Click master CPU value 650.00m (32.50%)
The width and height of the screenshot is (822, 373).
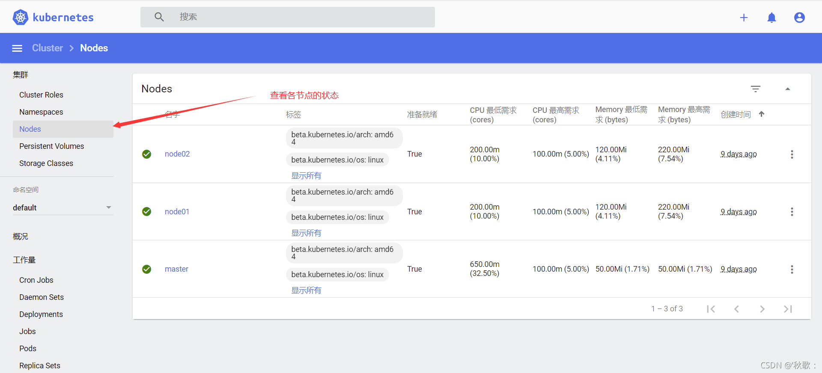coord(485,269)
